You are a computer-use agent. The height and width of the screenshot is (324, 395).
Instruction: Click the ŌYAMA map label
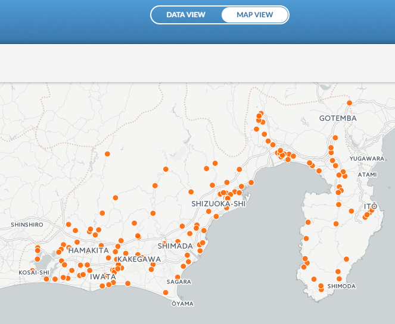pos(182,304)
